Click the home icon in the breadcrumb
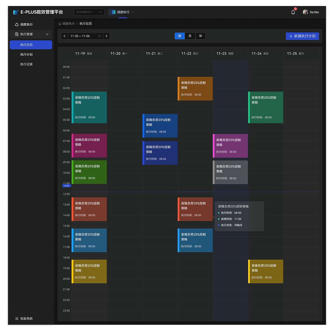Image resolution: width=334 pixels, height=327 pixels. point(60,23)
